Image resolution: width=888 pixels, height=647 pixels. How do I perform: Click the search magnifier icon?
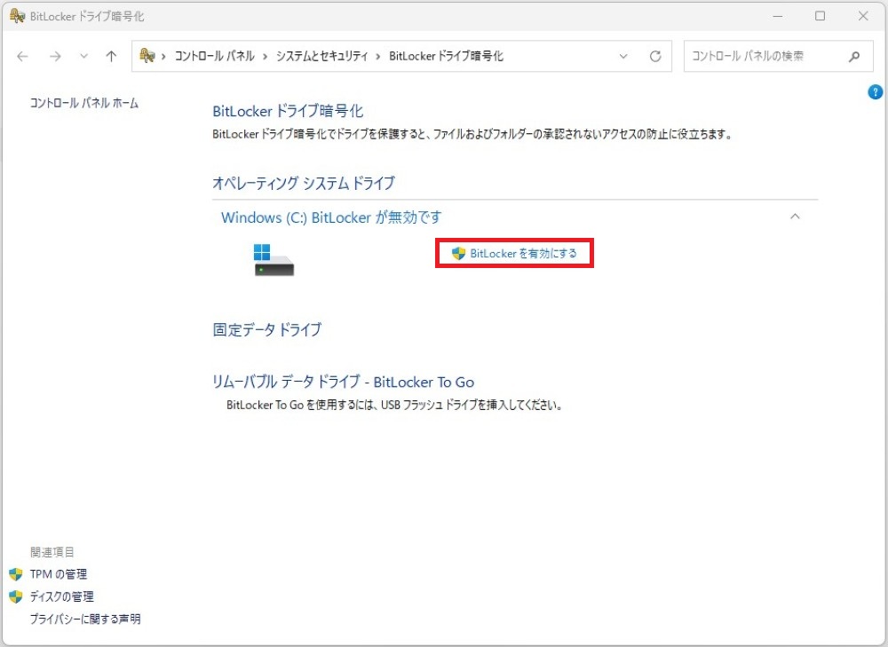853,56
